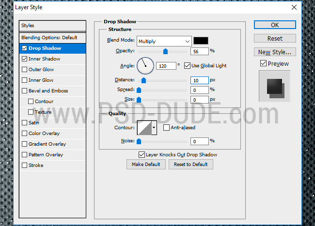Enable the Pattern Overlay checkbox

point(25,154)
